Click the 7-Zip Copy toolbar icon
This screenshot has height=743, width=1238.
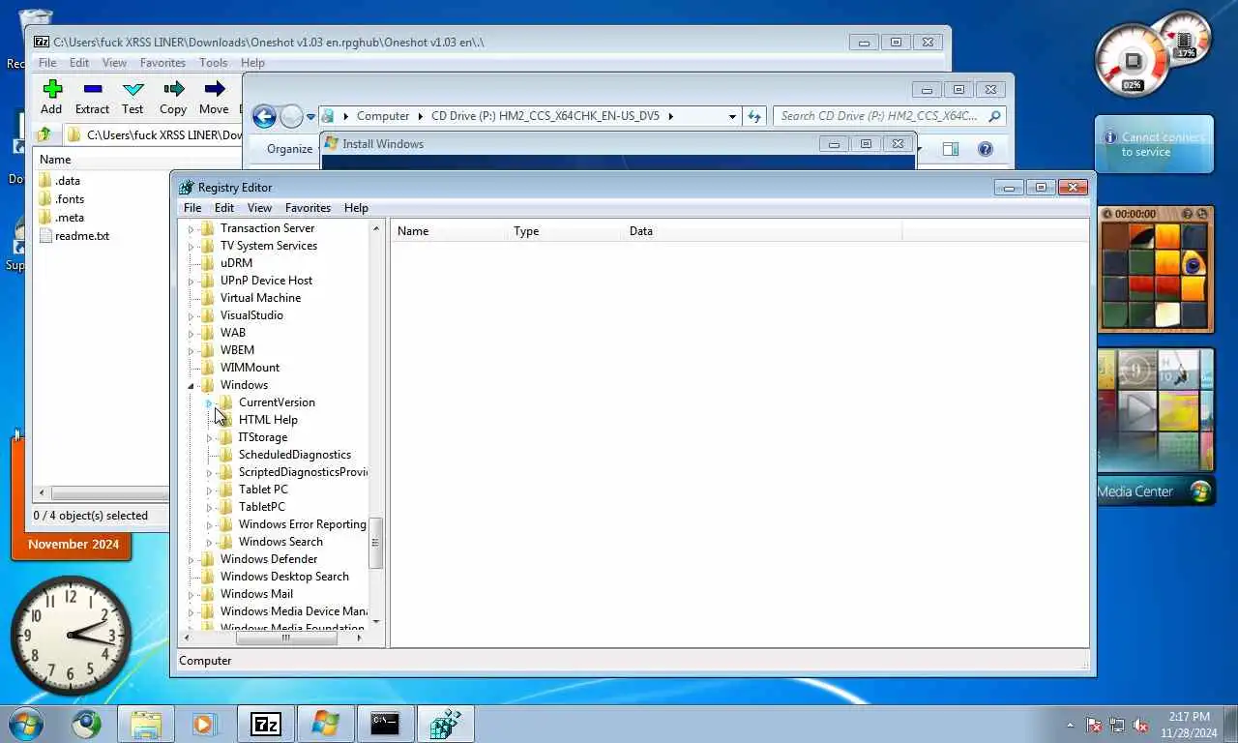173,90
